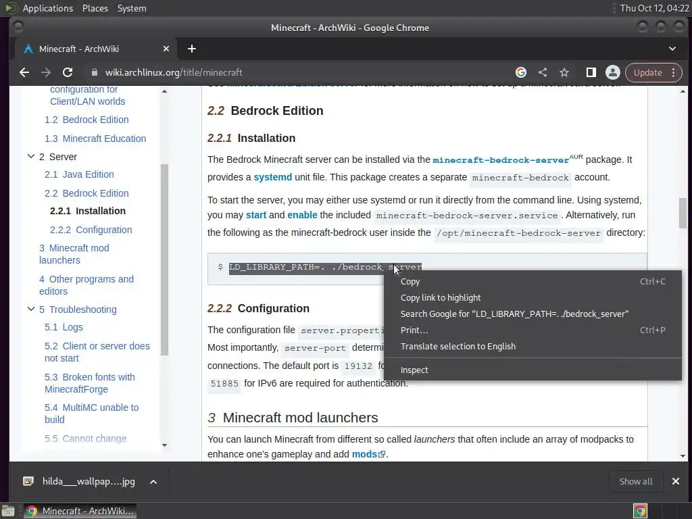This screenshot has height=519, width=692.
Task: Open download options for hilda wallpaper file
Action: coord(153,482)
